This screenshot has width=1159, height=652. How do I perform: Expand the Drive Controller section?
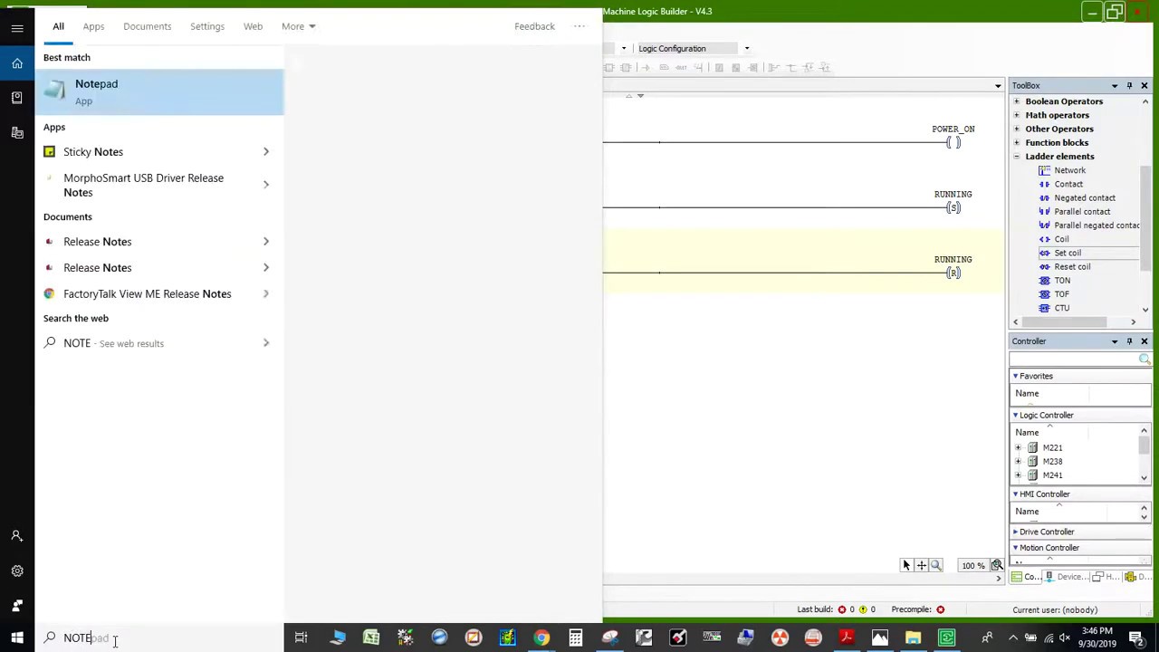[1015, 532]
